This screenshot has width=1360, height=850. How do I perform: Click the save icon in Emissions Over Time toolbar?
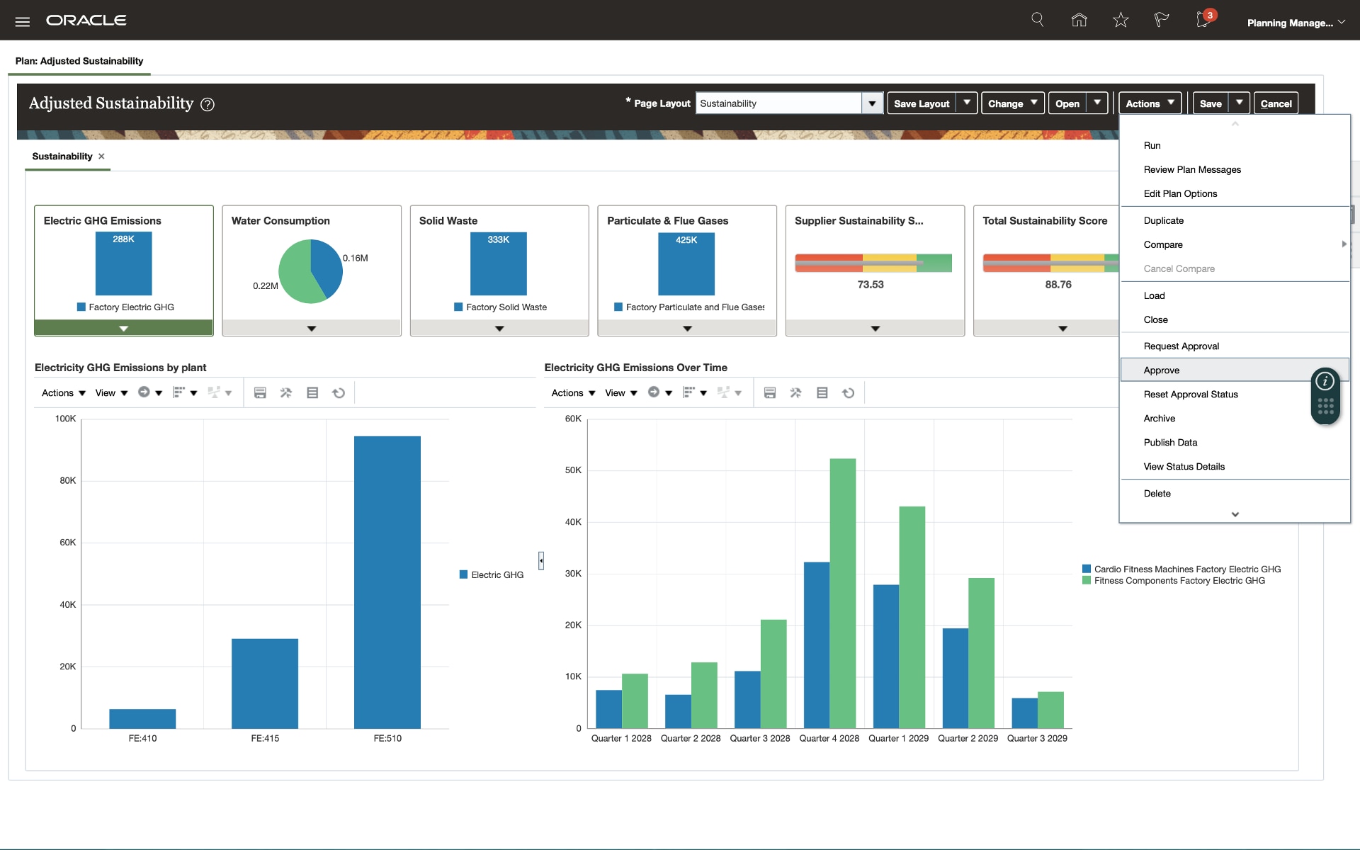click(x=770, y=393)
